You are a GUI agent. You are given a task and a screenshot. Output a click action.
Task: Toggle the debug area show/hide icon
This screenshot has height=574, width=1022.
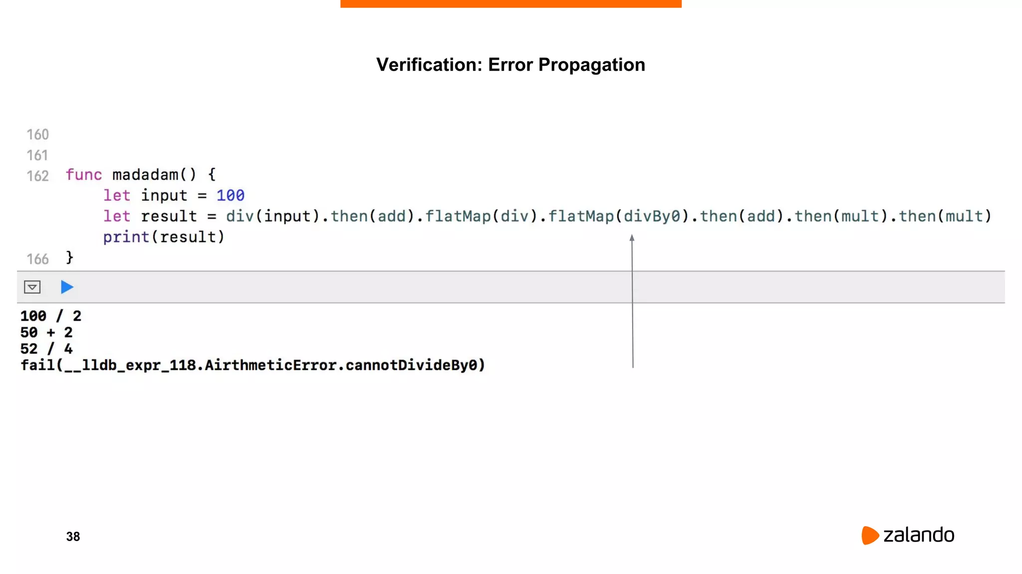click(x=32, y=287)
